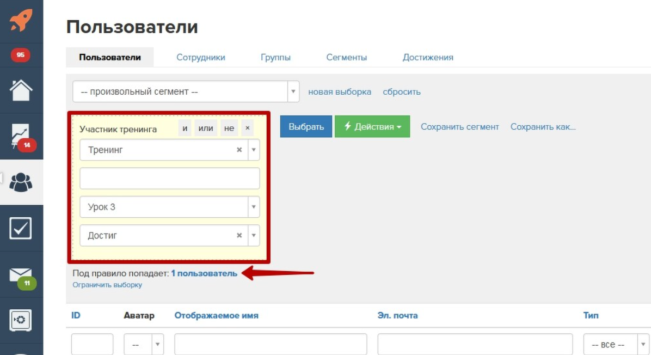Expand the произвольный сегмент dropdown arrow
651x355 pixels.
[293, 91]
